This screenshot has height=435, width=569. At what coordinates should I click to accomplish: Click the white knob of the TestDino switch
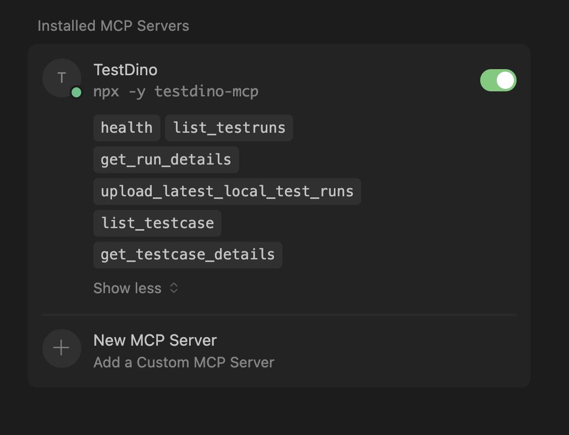[505, 80]
